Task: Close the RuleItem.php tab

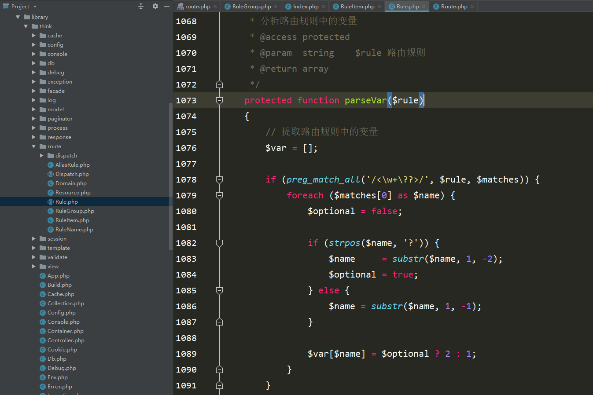Action: pyautogui.click(x=379, y=7)
